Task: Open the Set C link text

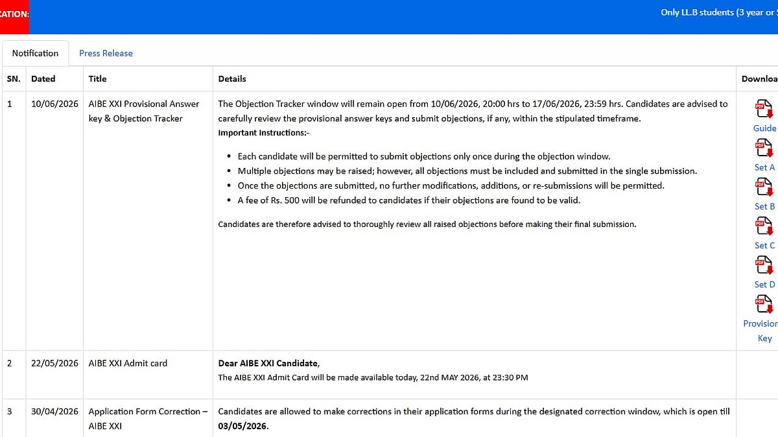Action: click(764, 245)
